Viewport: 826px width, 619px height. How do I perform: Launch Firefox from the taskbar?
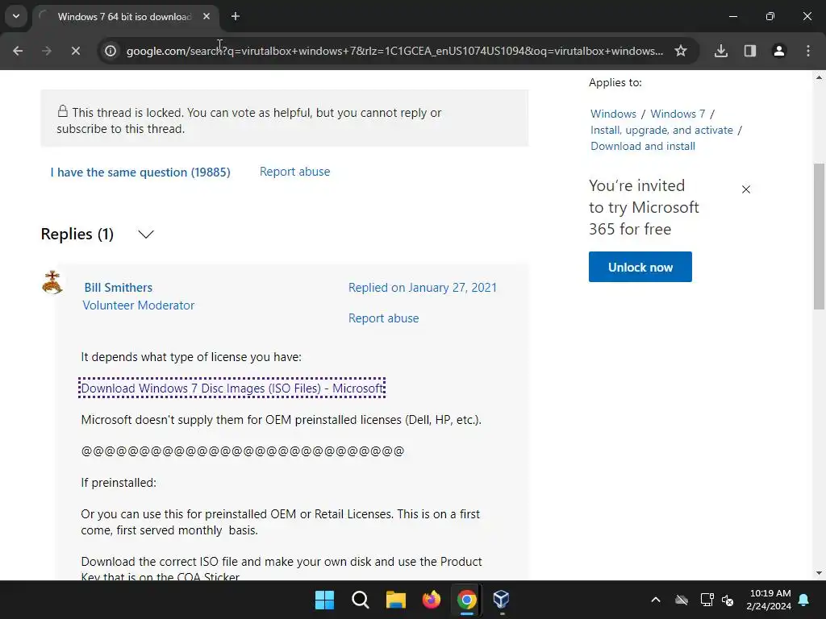pos(431,600)
